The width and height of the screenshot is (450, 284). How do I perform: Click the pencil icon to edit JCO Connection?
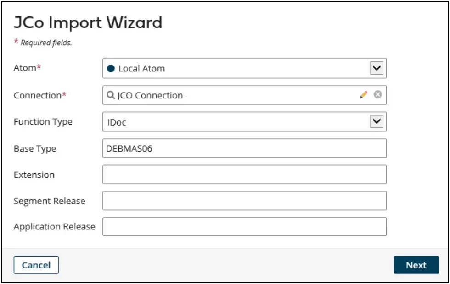click(363, 95)
